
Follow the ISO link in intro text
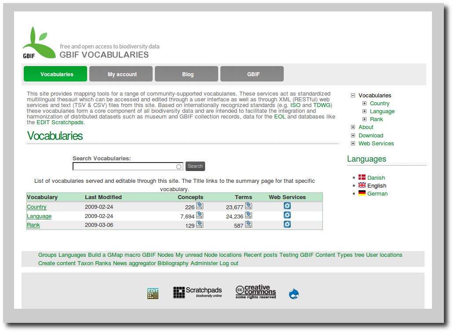(x=295, y=105)
